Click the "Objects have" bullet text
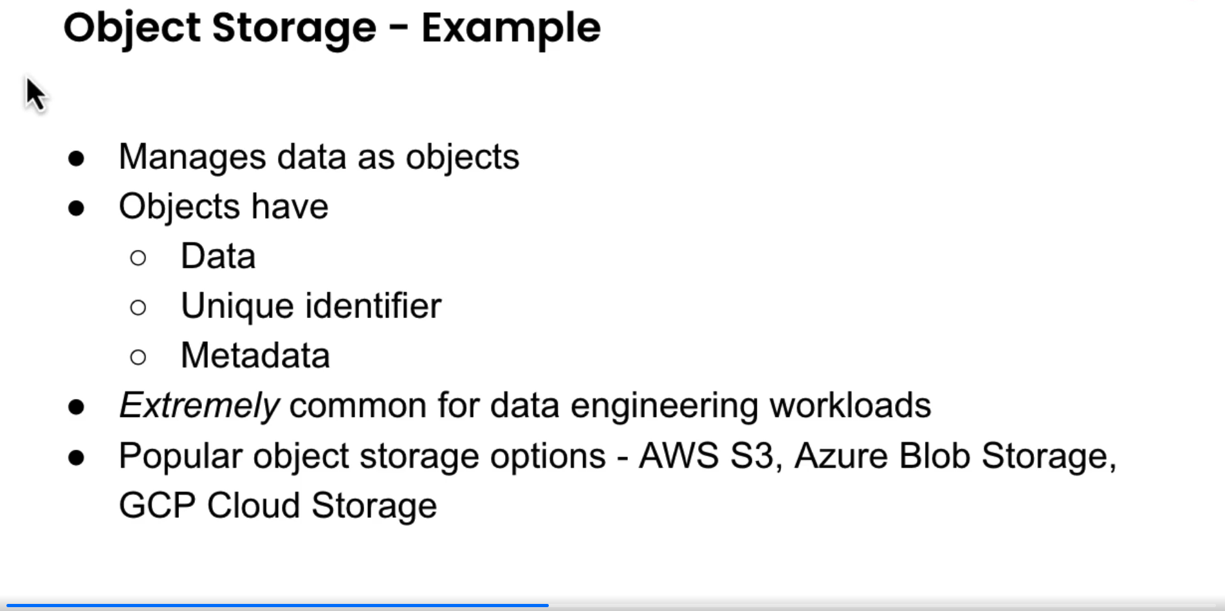 (x=223, y=207)
